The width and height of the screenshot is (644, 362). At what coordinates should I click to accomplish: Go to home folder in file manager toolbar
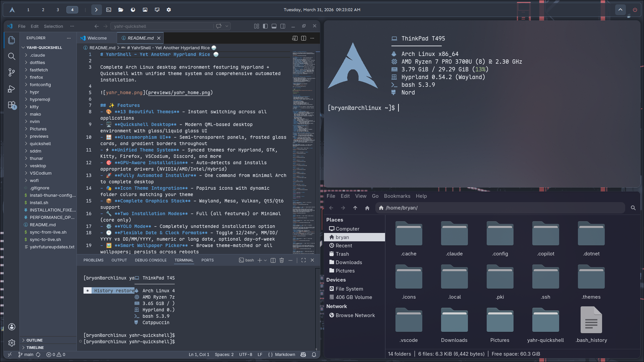367,208
